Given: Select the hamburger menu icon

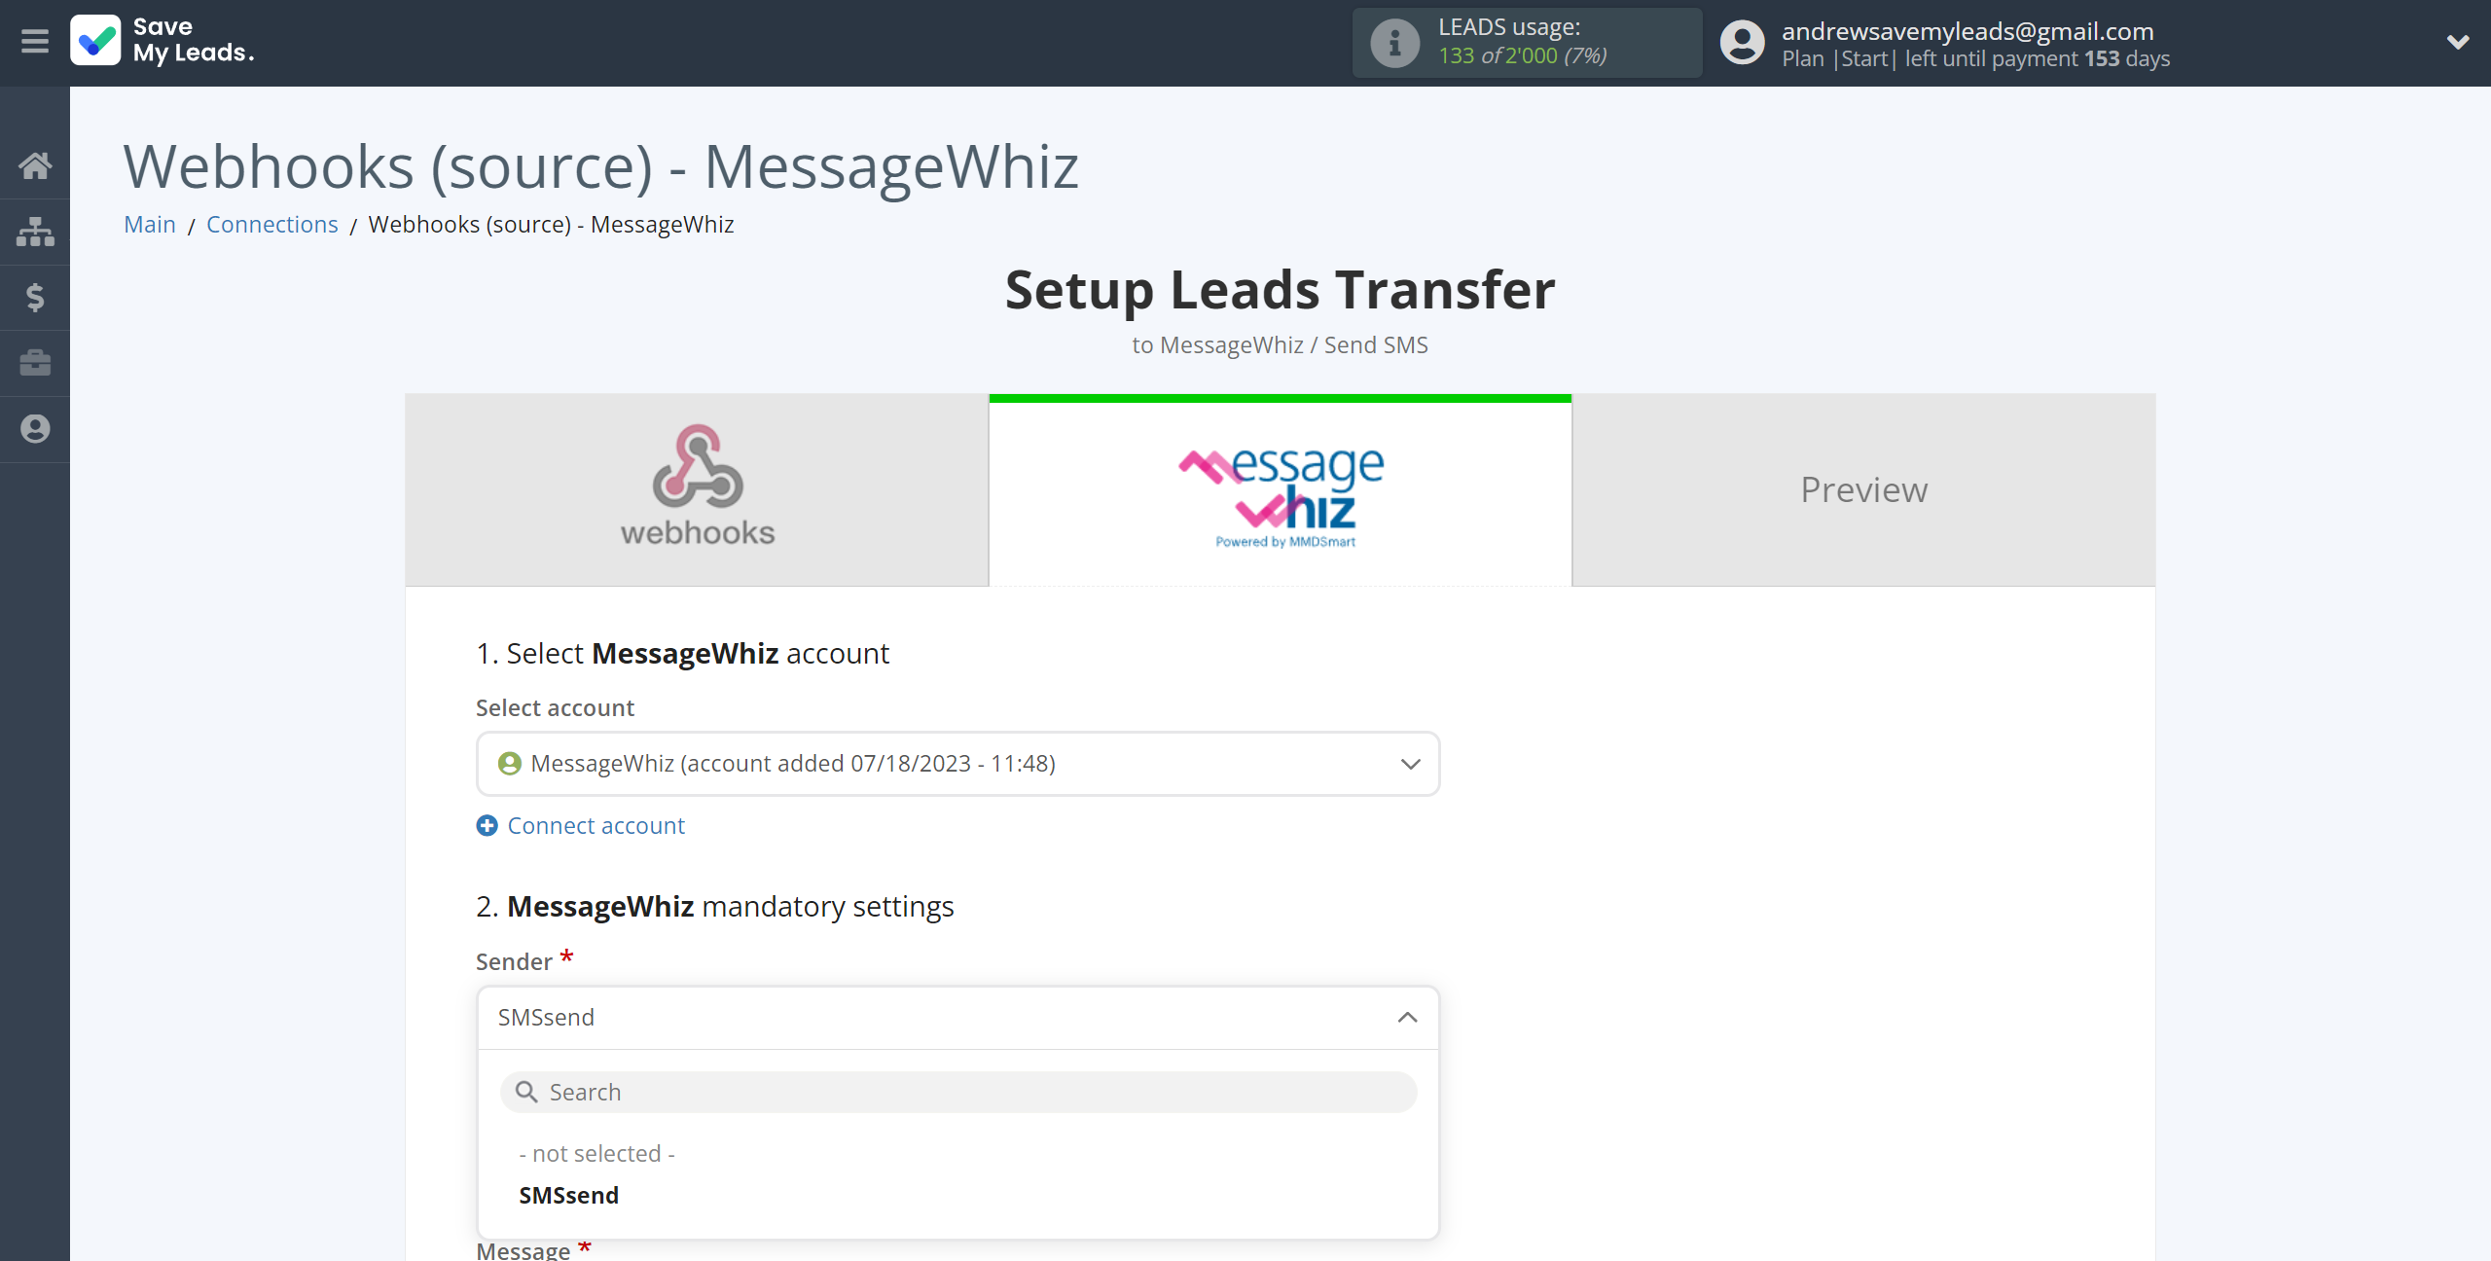Looking at the screenshot, I should 35,44.
